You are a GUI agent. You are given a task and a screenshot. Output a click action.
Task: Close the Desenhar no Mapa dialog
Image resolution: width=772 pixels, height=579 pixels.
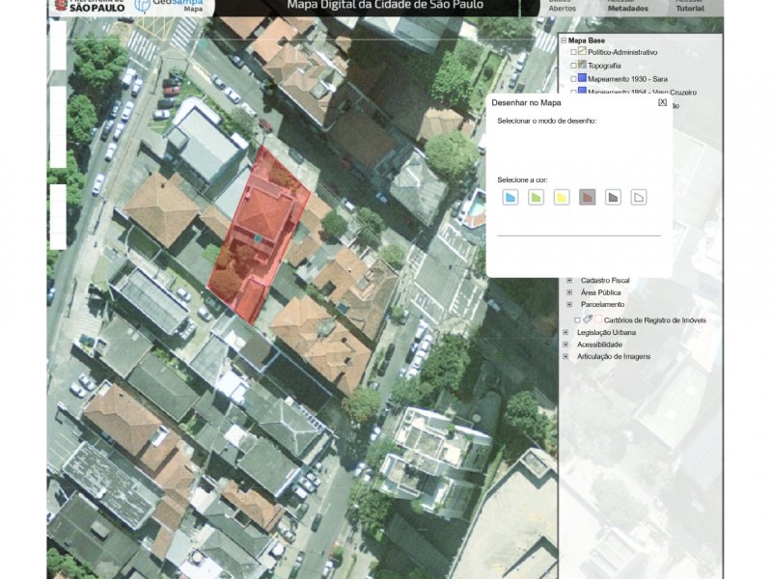pyautogui.click(x=662, y=102)
